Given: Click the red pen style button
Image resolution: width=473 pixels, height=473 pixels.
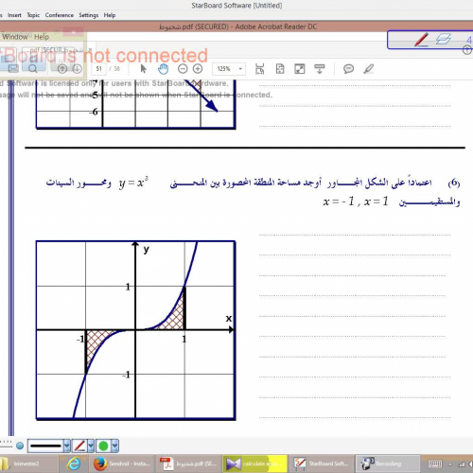Looking at the screenshot, I should coord(79,446).
